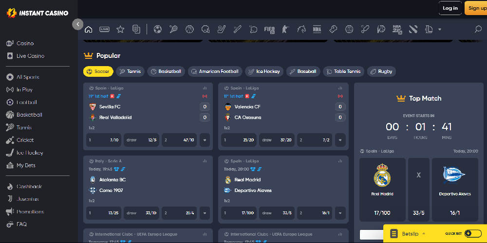This screenshot has height=243, width=487.
Task: Toggle the Quick Bet switch
Action: click(472, 234)
